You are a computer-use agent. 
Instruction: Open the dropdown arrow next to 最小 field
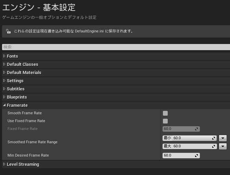(223, 138)
